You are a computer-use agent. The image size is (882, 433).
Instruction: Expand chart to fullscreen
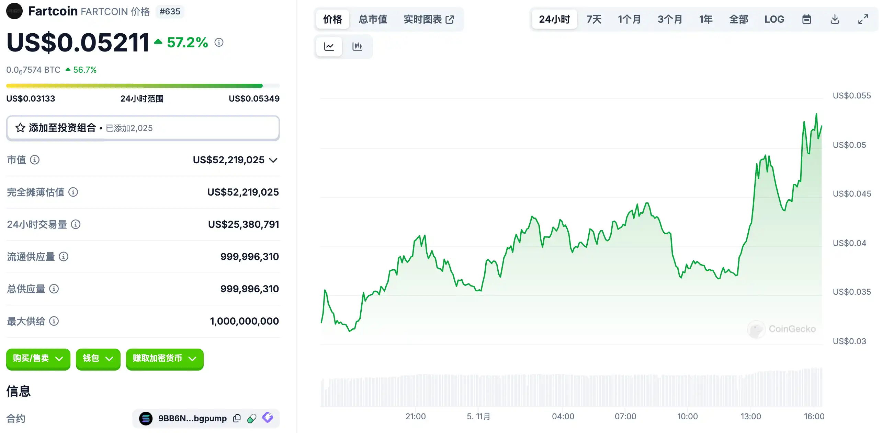coord(863,19)
